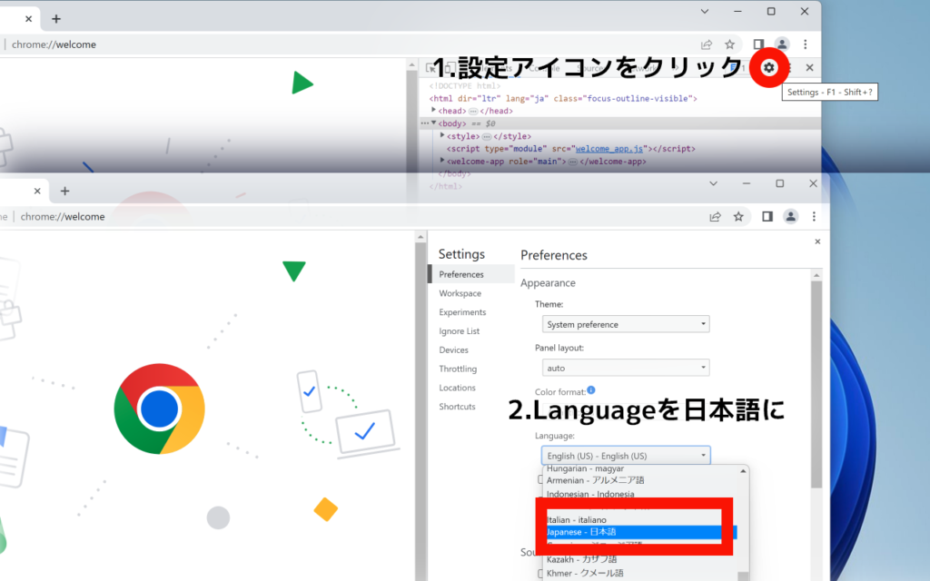Click the bookmark star in the upper window
Screen dimensions: 930x581
pos(730,44)
